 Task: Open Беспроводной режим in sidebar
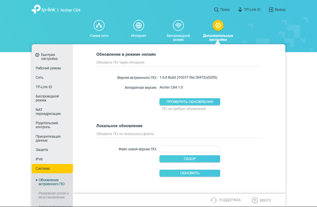(x=47, y=98)
